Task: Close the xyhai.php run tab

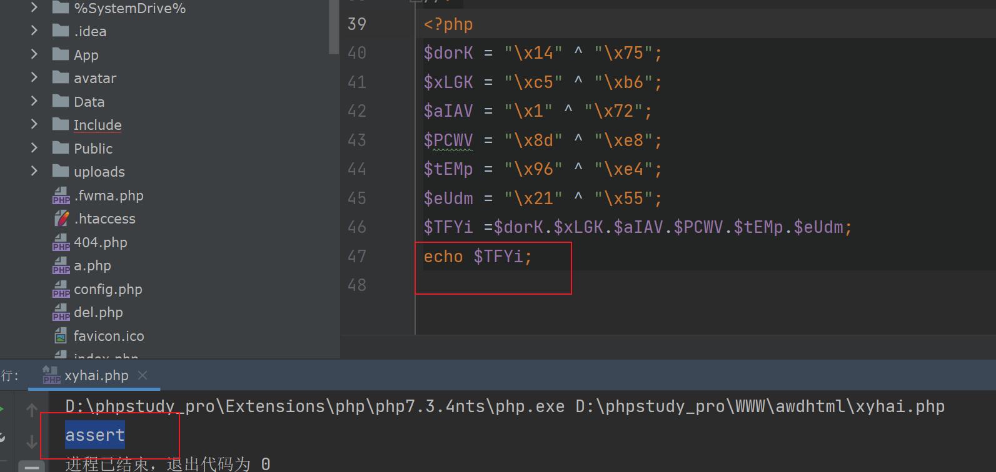Action: [x=143, y=375]
